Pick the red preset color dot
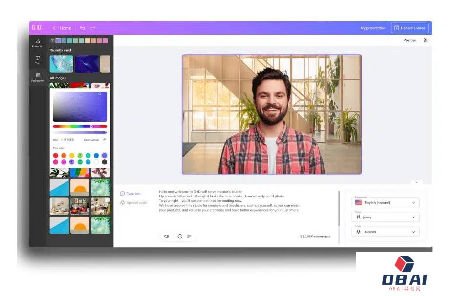This screenshot has height=296, width=457. tap(55, 155)
